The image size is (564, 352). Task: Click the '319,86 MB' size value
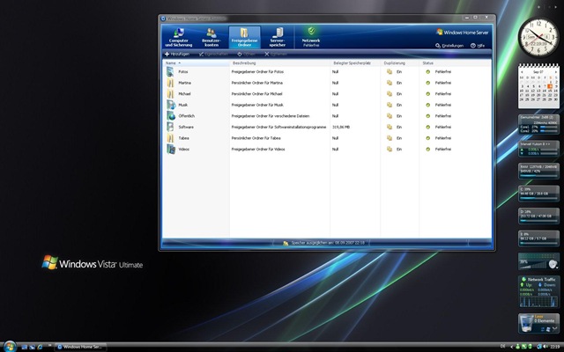click(341, 127)
